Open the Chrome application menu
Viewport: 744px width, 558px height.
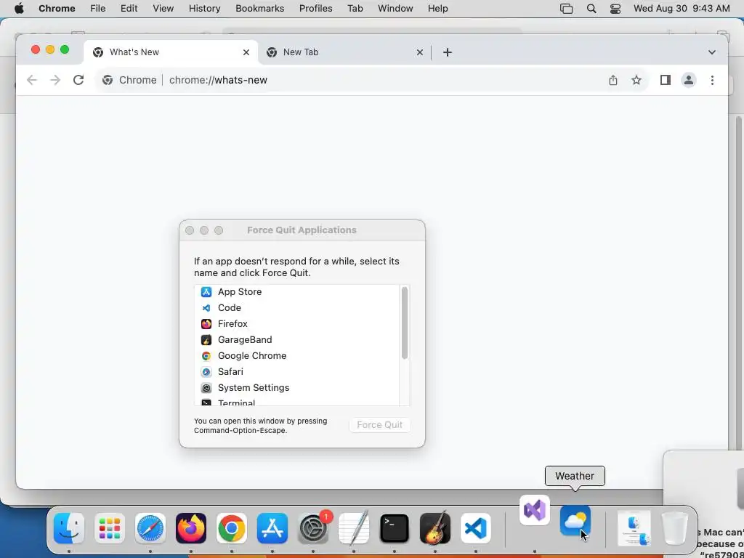(57, 9)
